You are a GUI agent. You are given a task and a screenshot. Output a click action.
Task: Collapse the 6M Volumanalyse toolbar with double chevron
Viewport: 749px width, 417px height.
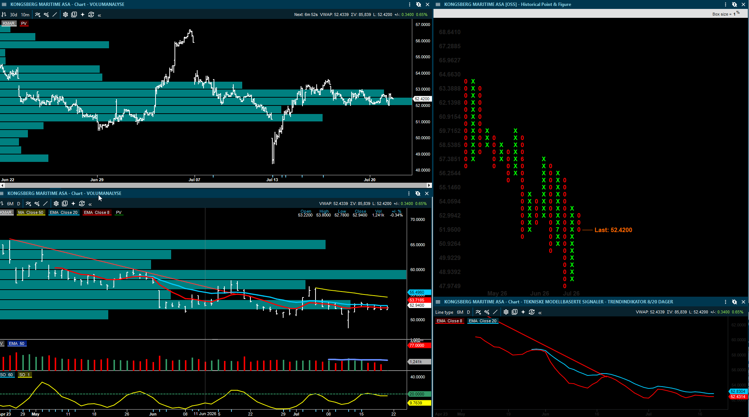pyautogui.click(x=90, y=204)
